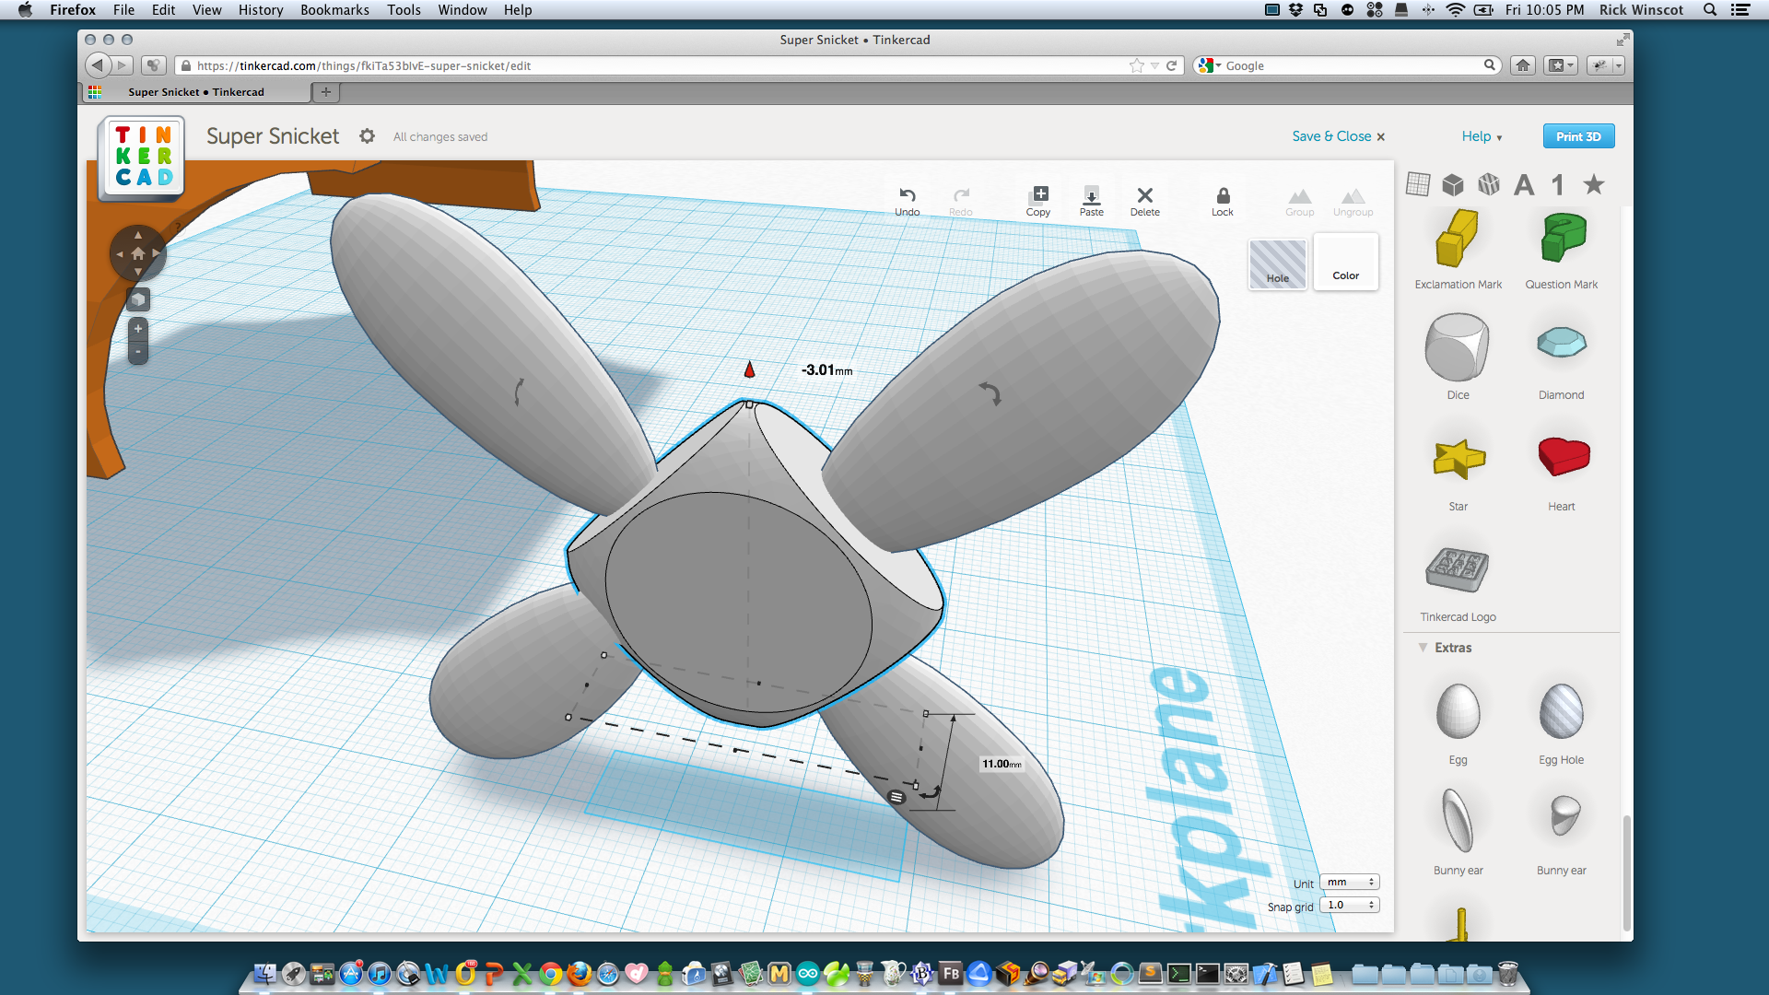Viewport: 1769px width, 995px height.
Task: Lock the selected object
Action: 1222,201
